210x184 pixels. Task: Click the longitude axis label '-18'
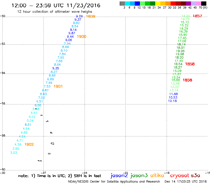tap(167, 173)
